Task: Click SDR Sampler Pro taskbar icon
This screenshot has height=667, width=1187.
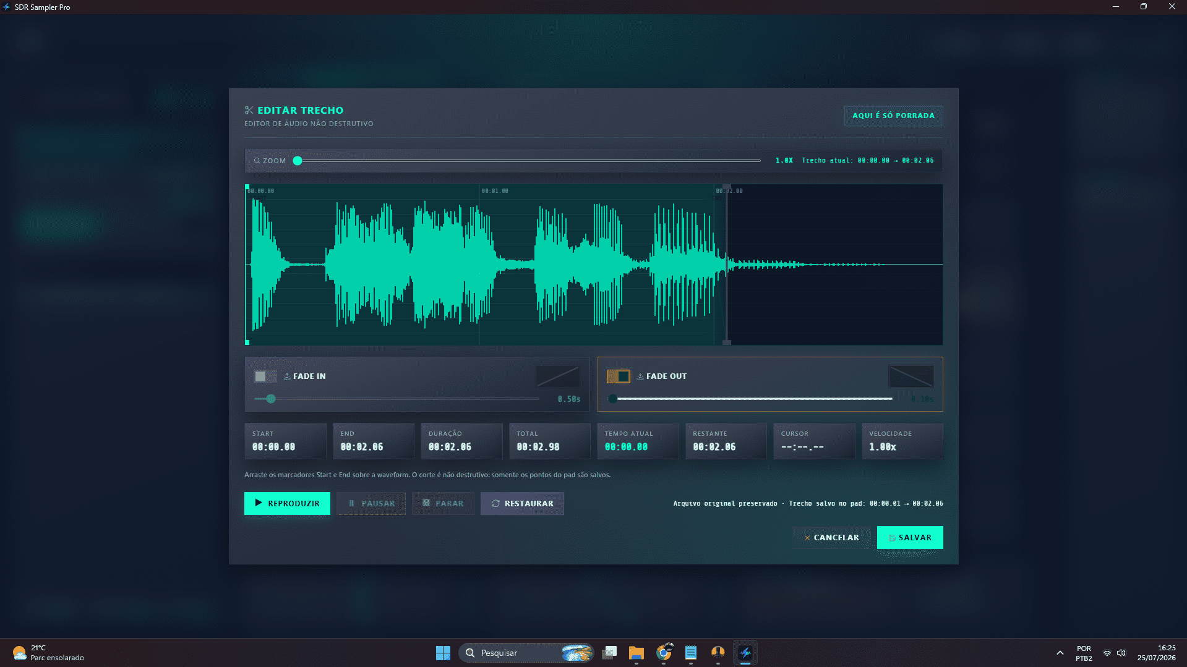Action: [x=745, y=653]
